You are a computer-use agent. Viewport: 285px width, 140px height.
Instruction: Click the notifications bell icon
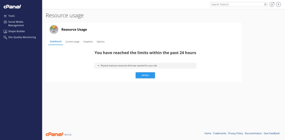(x=272, y=4)
